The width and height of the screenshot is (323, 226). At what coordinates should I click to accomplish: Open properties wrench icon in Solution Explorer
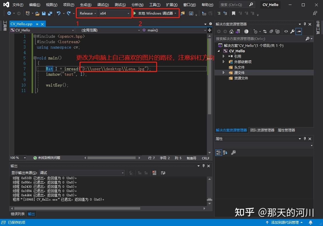click(293, 31)
